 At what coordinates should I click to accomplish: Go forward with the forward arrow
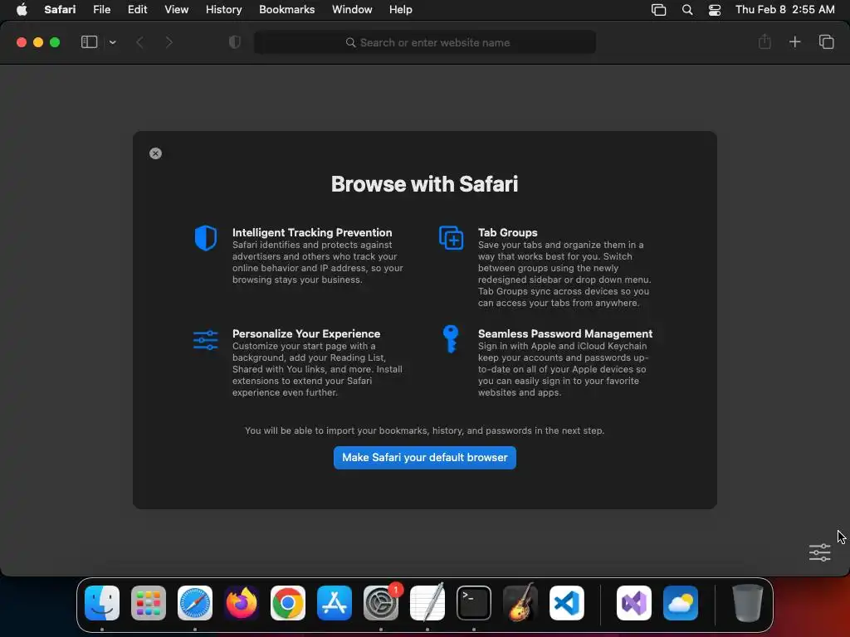click(x=169, y=42)
